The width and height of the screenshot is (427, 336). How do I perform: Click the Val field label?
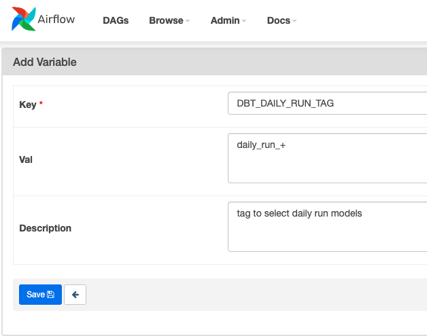coord(26,160)
